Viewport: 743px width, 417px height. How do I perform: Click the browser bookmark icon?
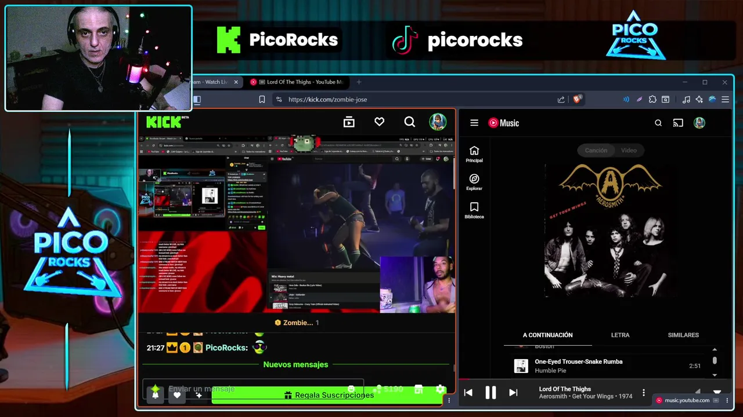(x=262, y=100)
